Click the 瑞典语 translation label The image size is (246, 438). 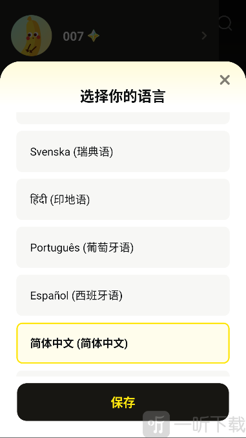[94, 152]
